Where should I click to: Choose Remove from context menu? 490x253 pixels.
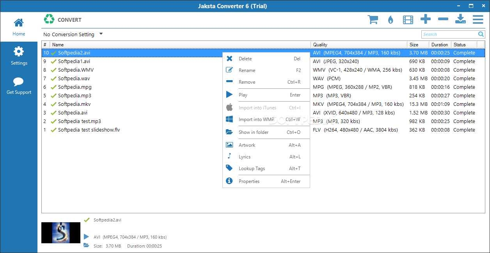[266, 82]
